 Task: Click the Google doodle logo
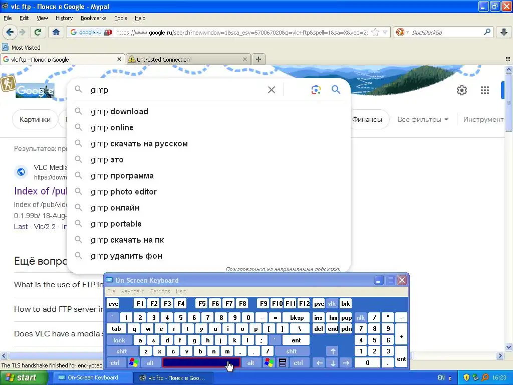(35, 90)
